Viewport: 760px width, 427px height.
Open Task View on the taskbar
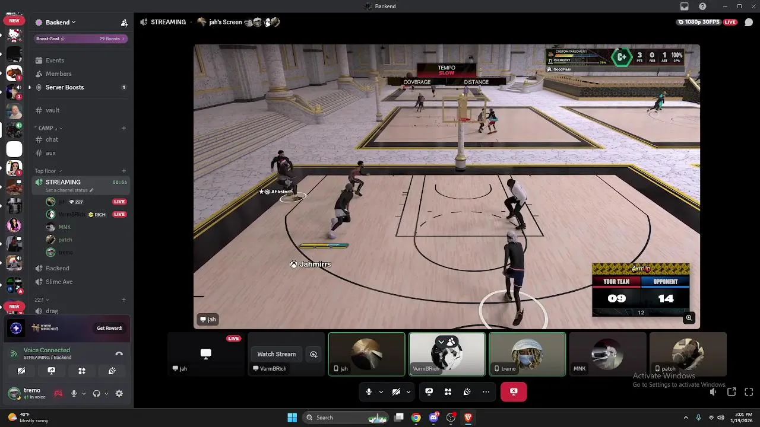(x=399, y=418)
